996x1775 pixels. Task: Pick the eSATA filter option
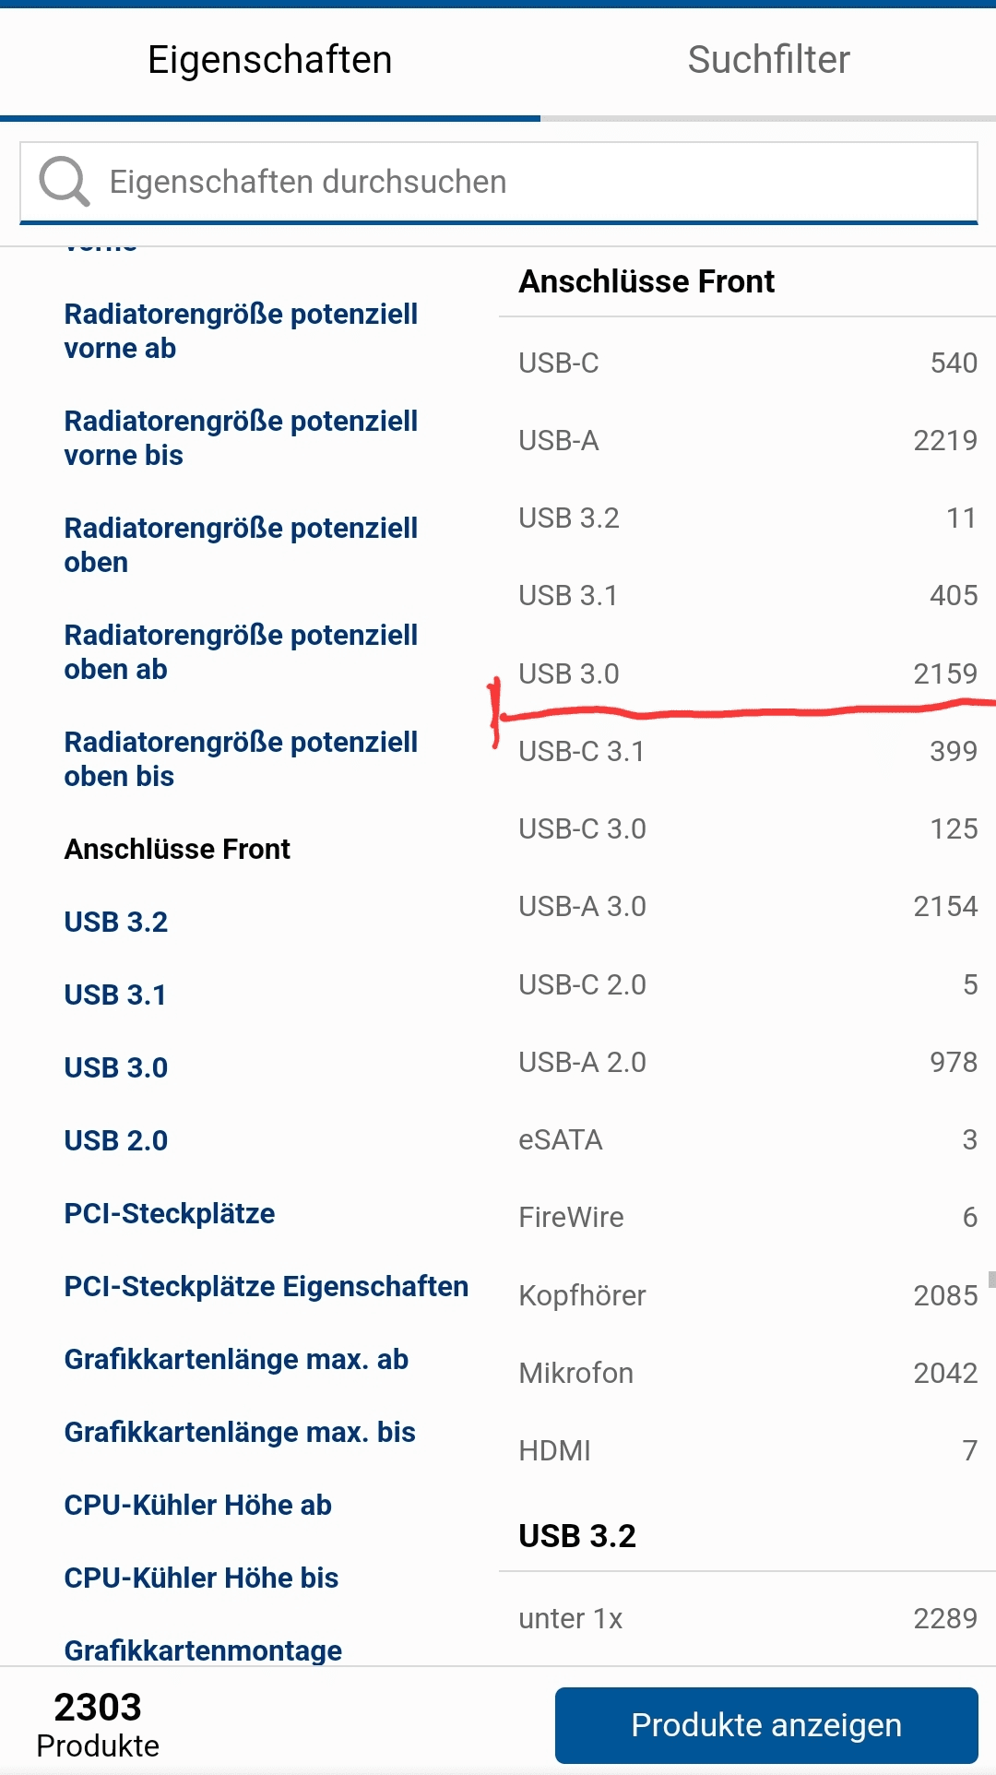(748, 1139)
